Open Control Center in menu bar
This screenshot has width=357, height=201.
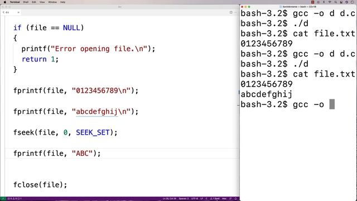coord(341,2)
